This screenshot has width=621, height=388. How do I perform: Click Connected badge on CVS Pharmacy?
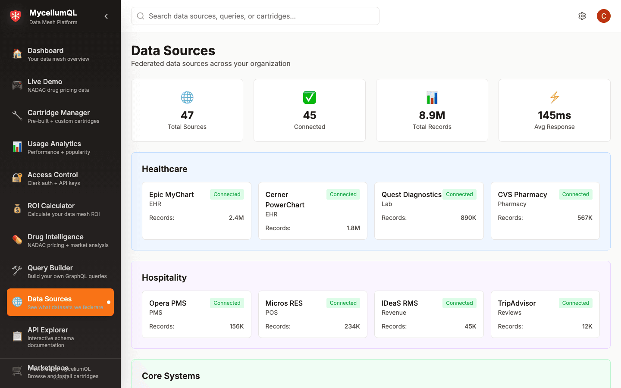point(576,194)
